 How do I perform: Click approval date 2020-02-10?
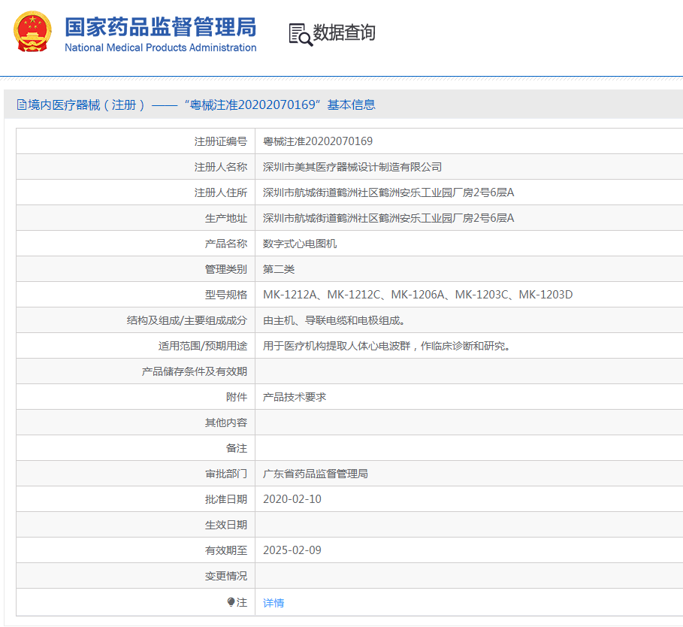292,499
